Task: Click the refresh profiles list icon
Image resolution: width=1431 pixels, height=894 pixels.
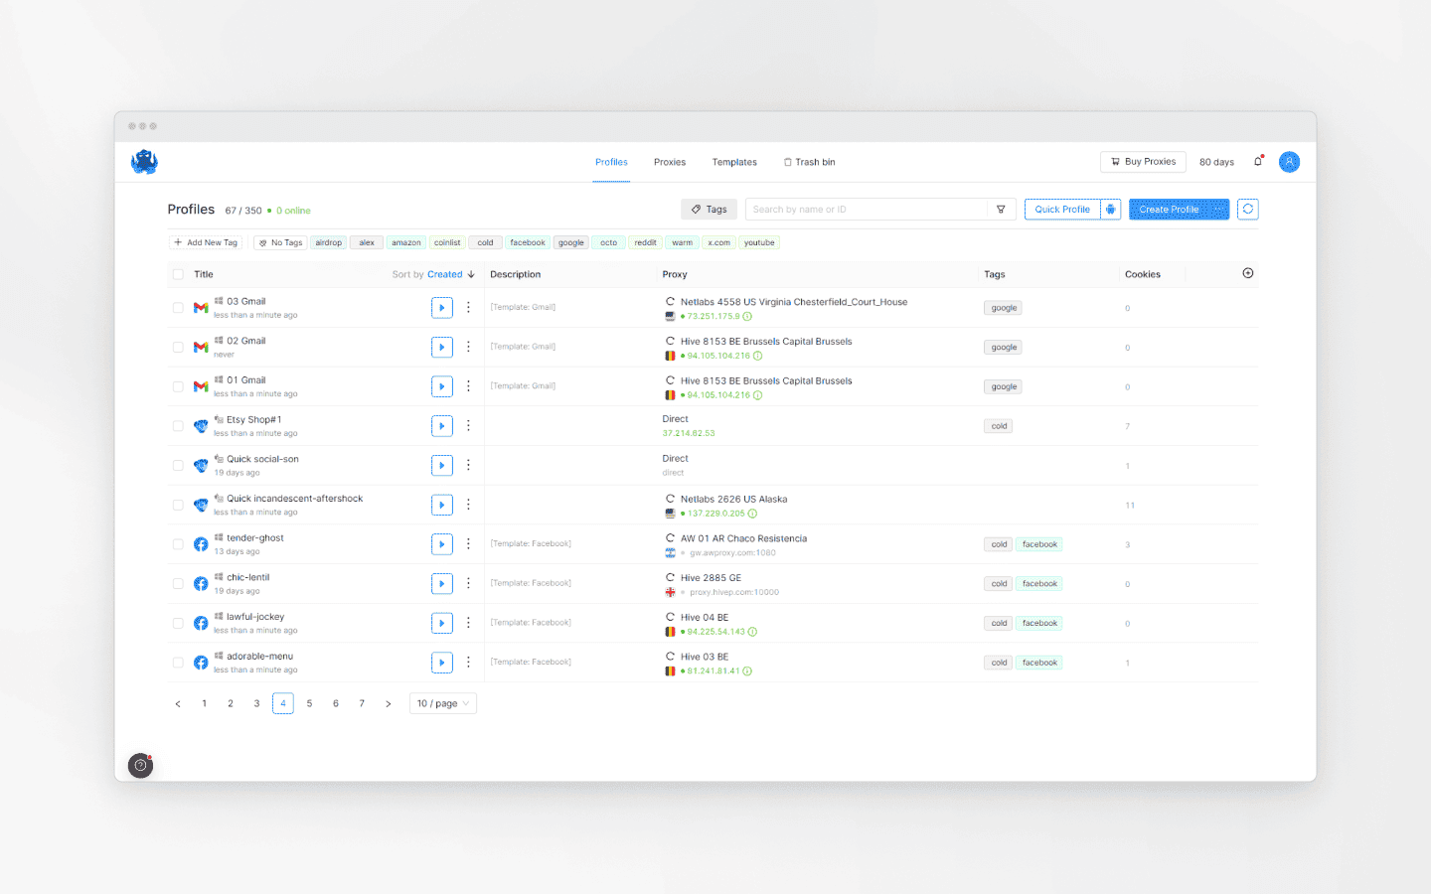Action: (1248, 210)
